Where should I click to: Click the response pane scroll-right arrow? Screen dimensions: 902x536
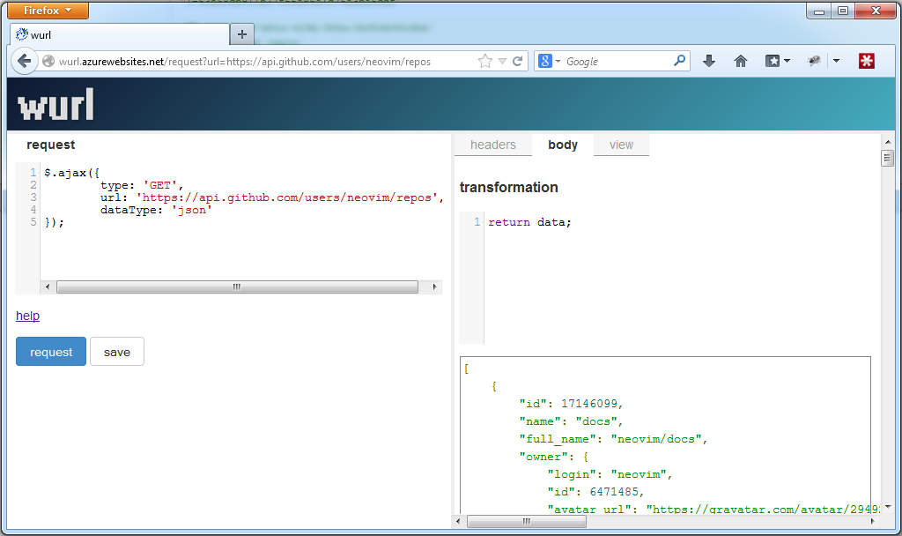click(x=873, y=522)
